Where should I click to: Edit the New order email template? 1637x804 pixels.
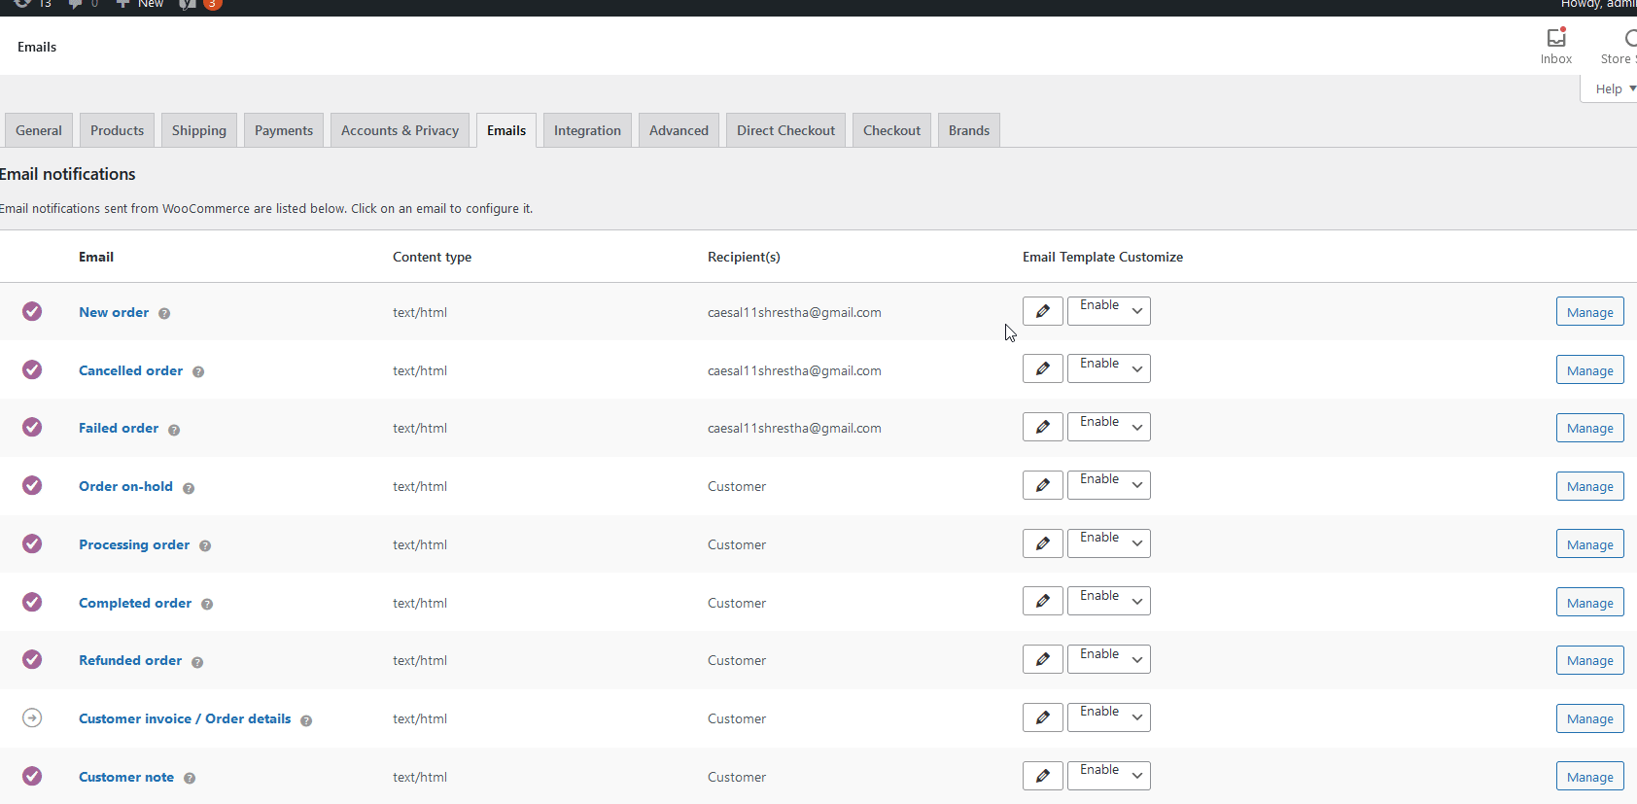click(1042, 311)
